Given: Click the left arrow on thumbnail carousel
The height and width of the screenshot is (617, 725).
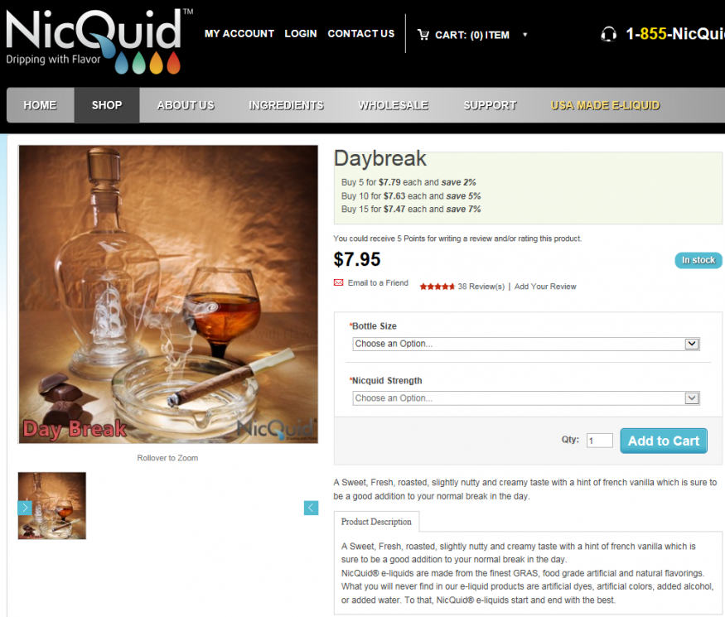Looking at the screenshot, I should pos(312,508).
